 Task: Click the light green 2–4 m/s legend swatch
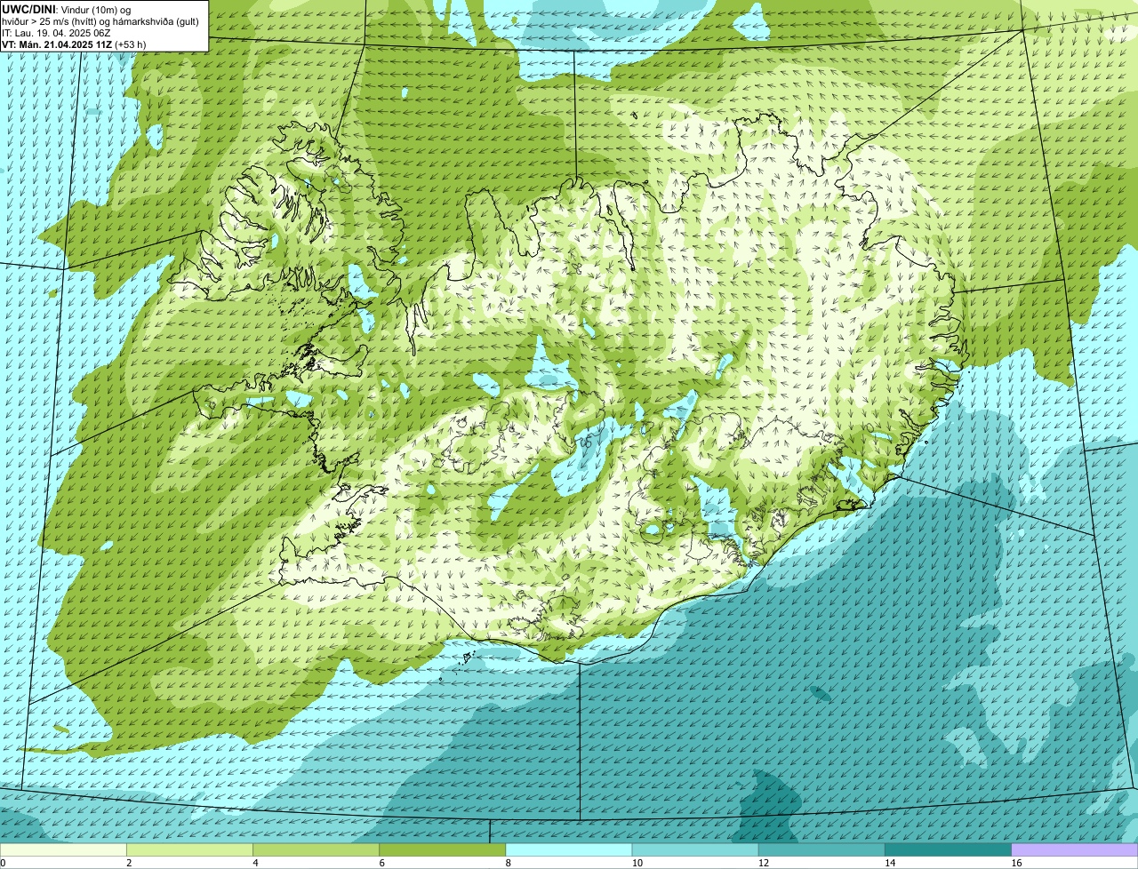pos(189,849)
